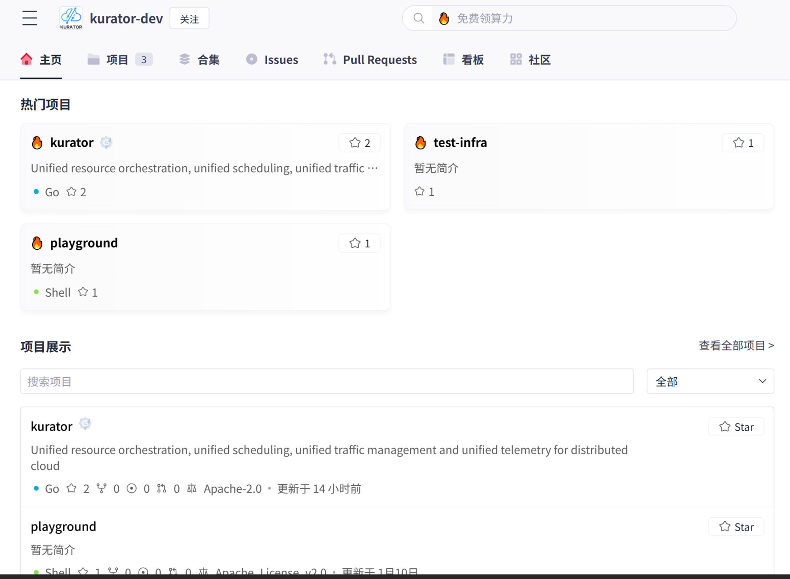The width and height of the screenshot is (790, 579).
Task: Open playground title in 项目展示 list
Action: tap(63, 526)
